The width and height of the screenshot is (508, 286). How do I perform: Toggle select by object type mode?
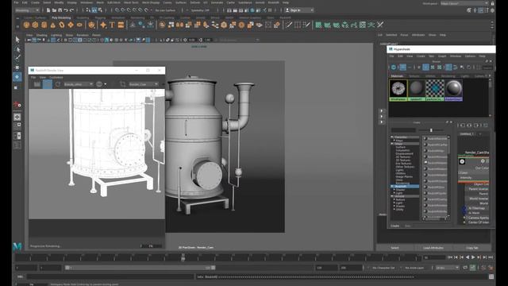tap(94, 10)
